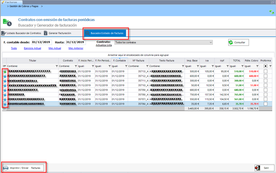
Task: Select Buscador/Listado de Facturas tab
Action: click(x=105, y=33)
